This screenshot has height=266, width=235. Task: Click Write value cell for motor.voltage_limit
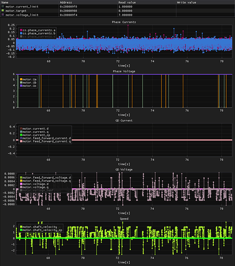(205, 15)
